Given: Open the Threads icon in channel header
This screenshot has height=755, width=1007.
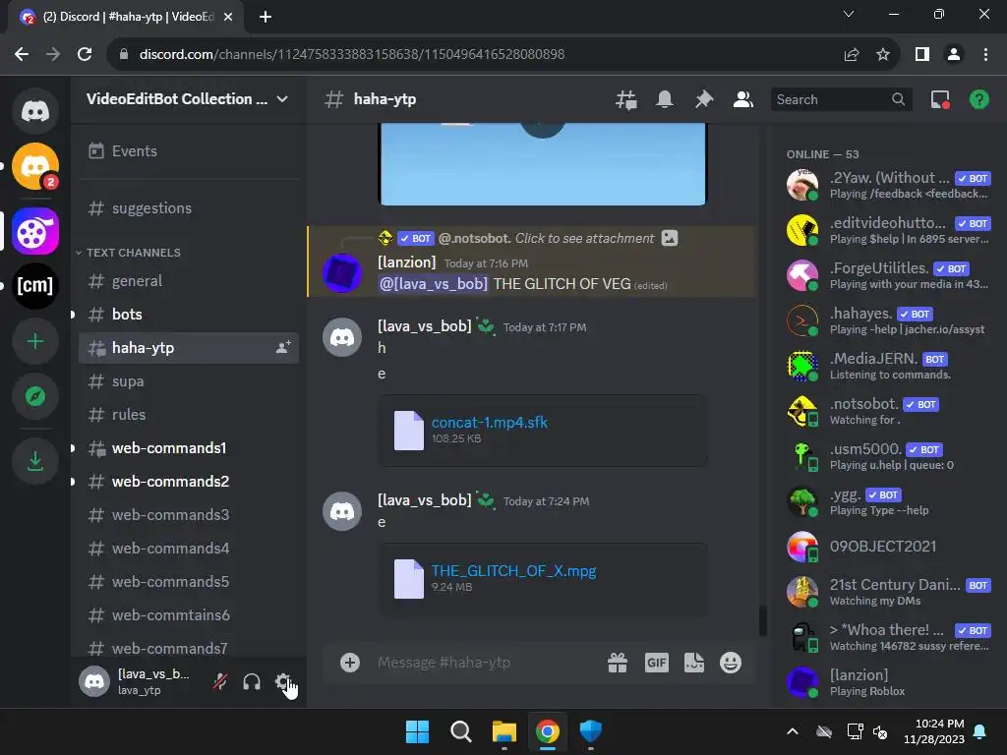Looking at the screenshot, I should pos(625,99).
